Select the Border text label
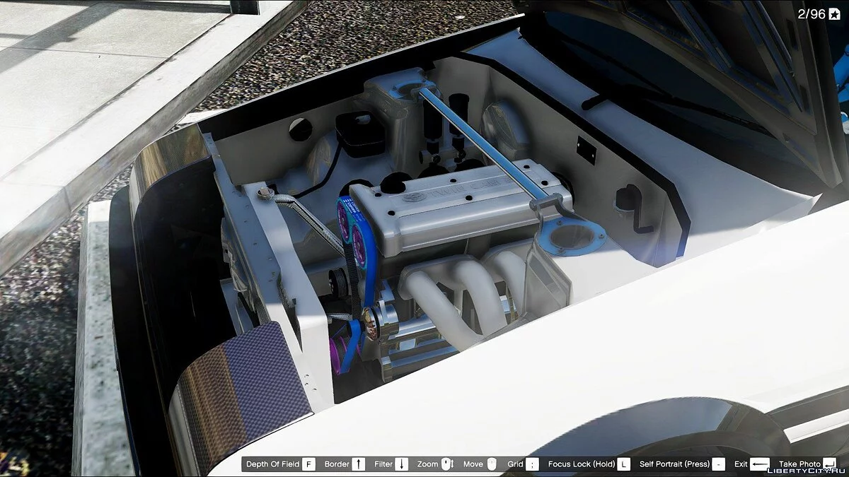Viewport: 849px width, 477px height. (337, 464)
